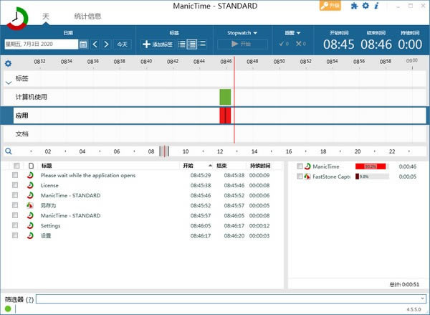Open the calendar date picker icon
This screenshot has height=315, width=430.
pyautogui.click(x=83, y=44)
